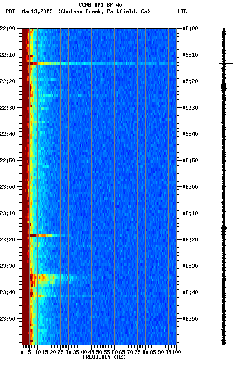243x380 pixels.
Task: Click the 06:00 UTC time label
Action: (190, 187)
